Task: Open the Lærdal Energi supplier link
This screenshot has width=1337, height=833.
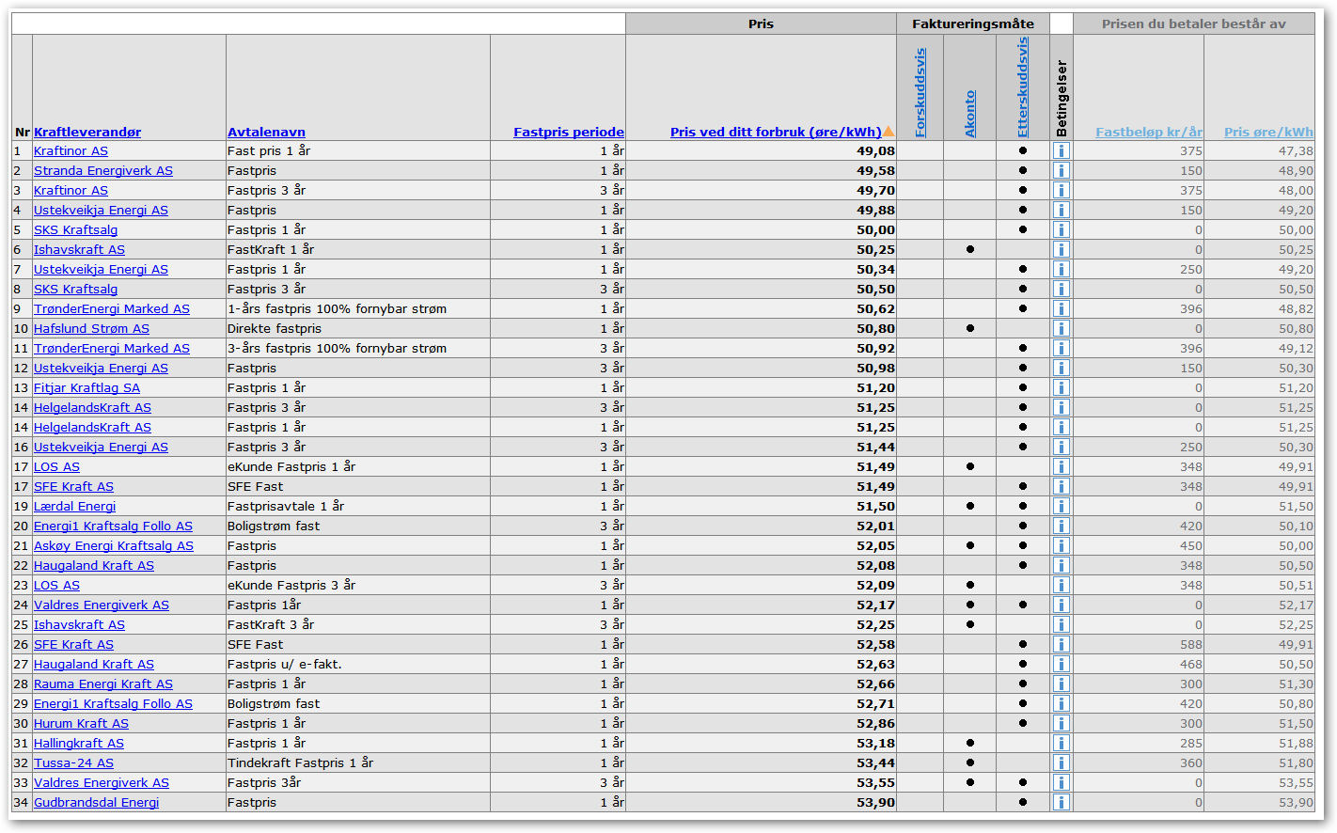Action: tap(74, 506)
